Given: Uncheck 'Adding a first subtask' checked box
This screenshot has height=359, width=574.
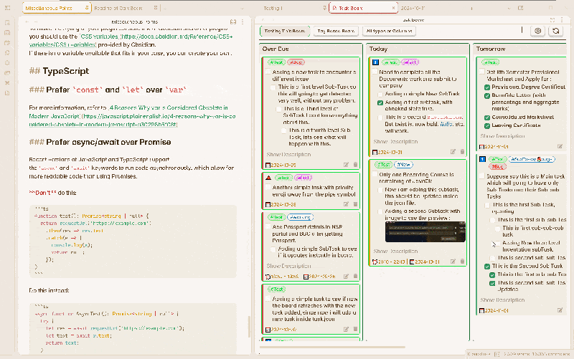Looking at the screenshot, I should tap(380, 102).
